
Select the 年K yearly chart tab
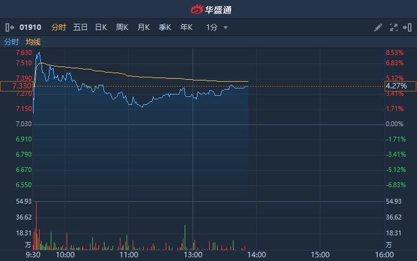pyautogui.click(x=186, y=27)
